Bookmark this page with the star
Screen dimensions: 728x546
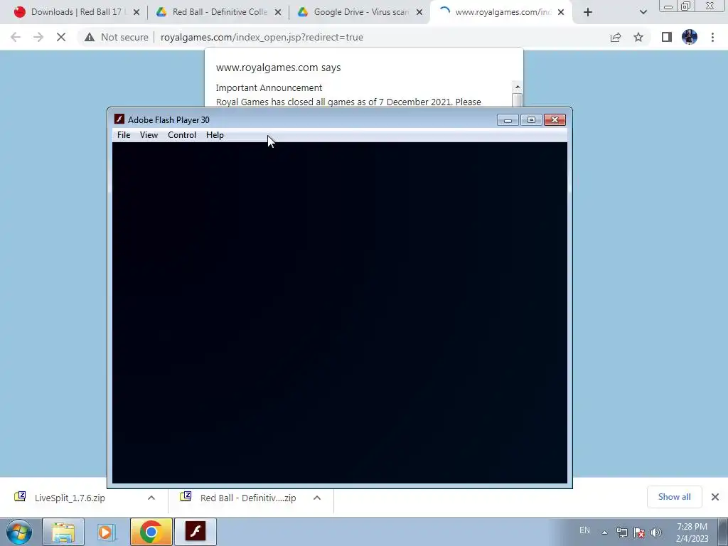[x=638, y=37]
